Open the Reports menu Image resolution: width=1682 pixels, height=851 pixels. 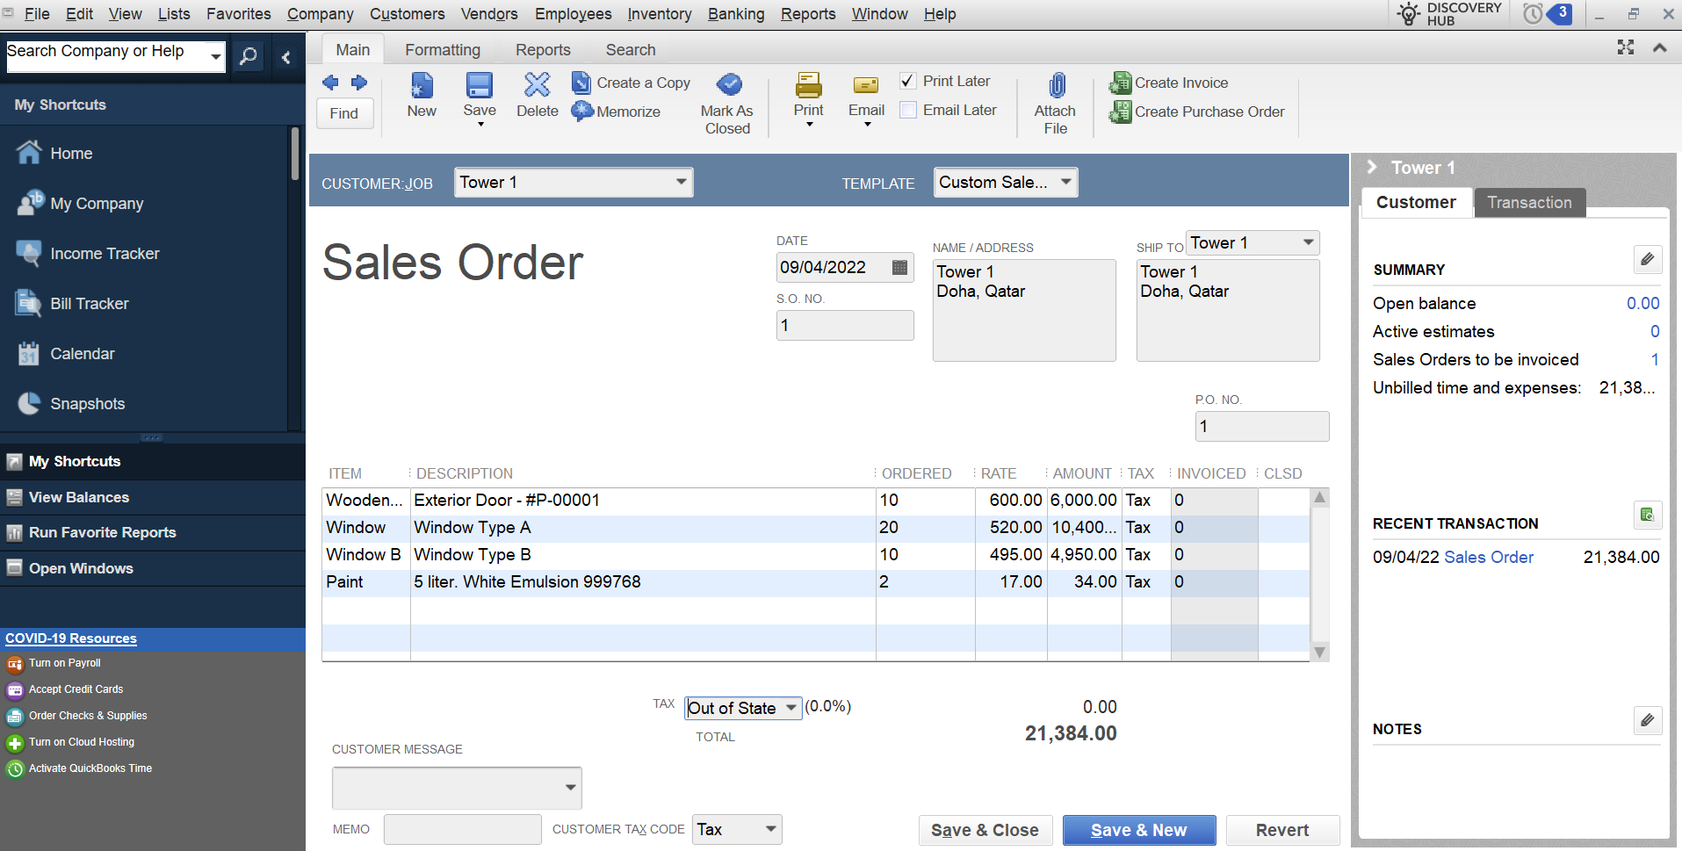click(x=808, y=14)
